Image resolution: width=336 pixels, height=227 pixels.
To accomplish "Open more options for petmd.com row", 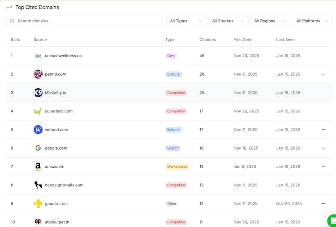I will (323, 74).
